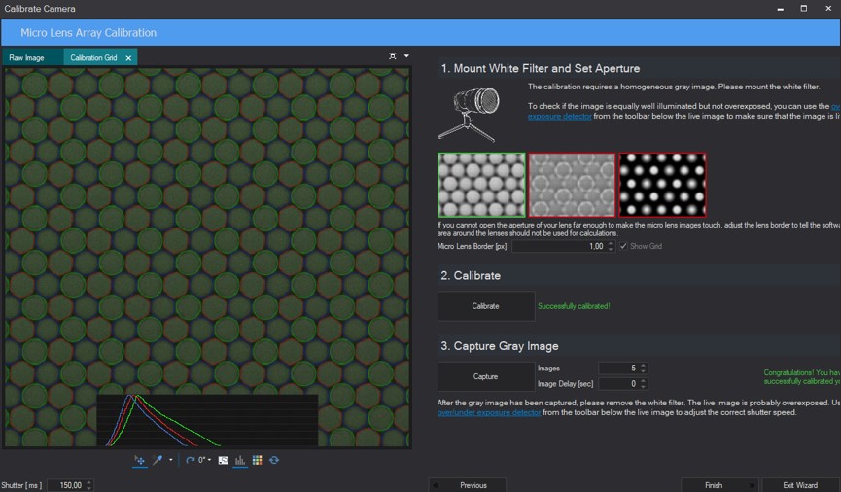
Task: Open the over/under exposure detector link
Action: coord(489,412)
